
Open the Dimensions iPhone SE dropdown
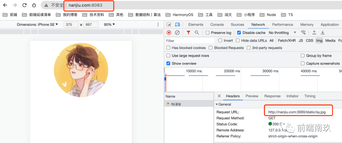(37, 24)
